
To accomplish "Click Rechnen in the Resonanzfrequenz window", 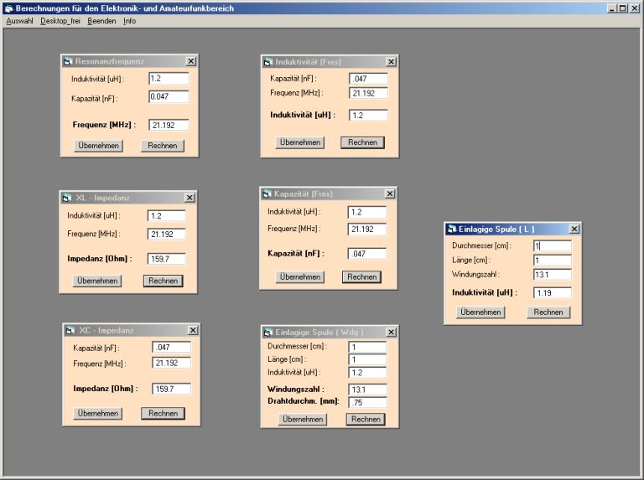I will pyautogui.click(x=163, y=146).
